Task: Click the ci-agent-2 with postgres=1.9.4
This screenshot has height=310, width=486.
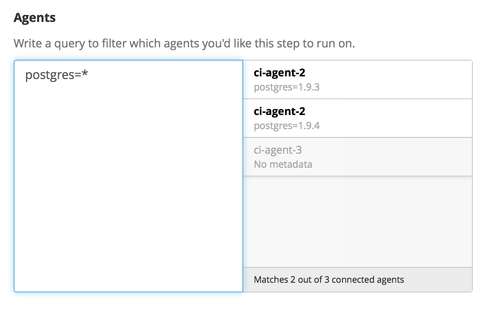Action: tap(358, 119)
